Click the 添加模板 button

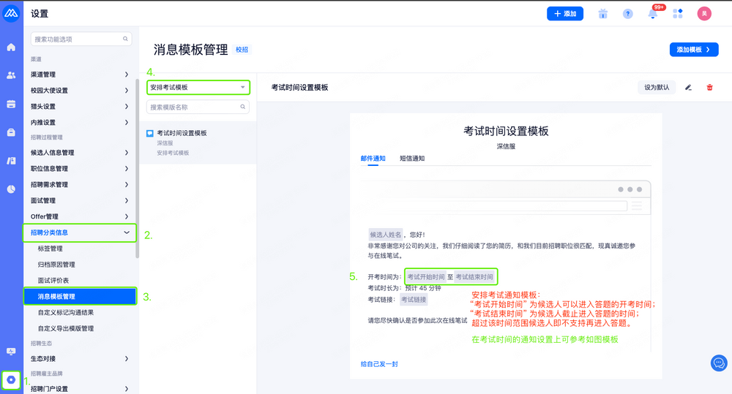pyautogui.click(x=693, y=49)
